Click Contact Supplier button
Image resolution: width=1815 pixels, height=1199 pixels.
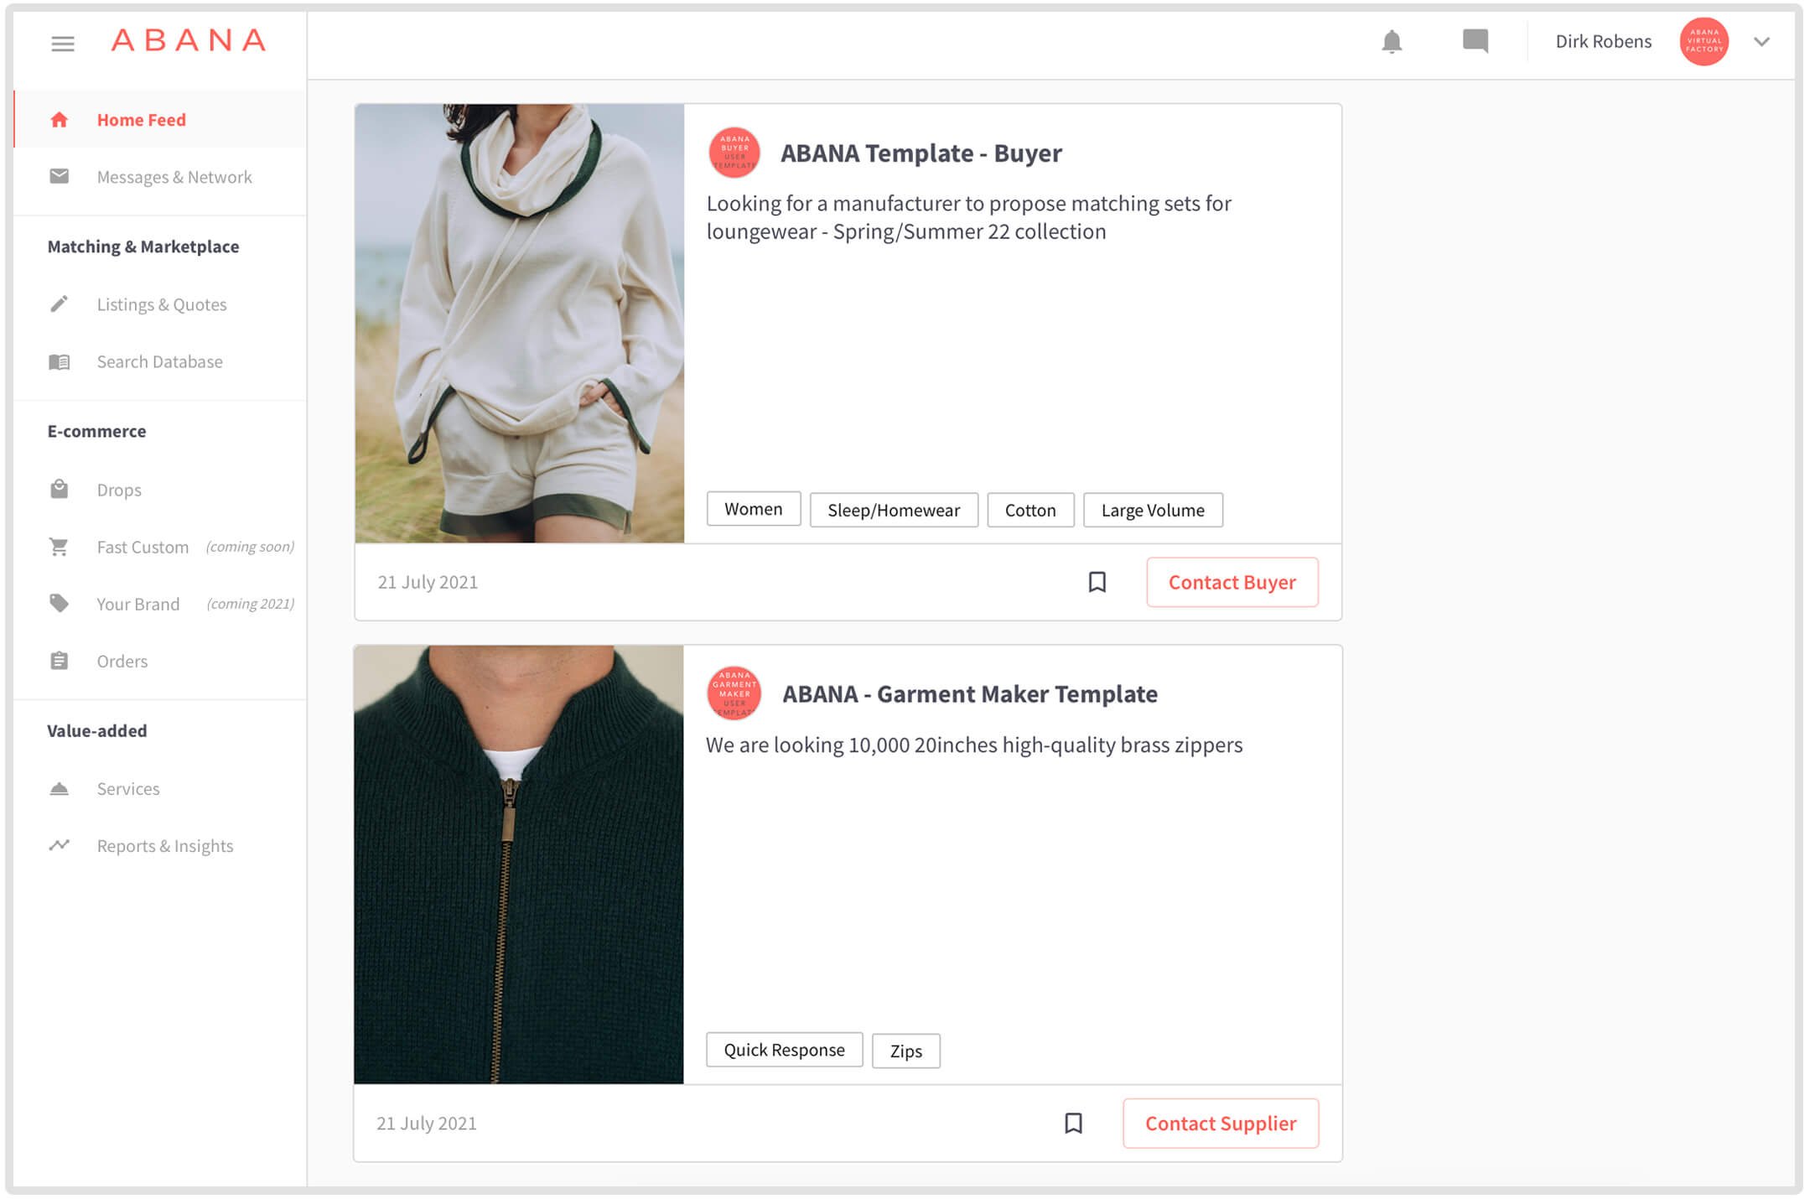click(1221, 1124)
